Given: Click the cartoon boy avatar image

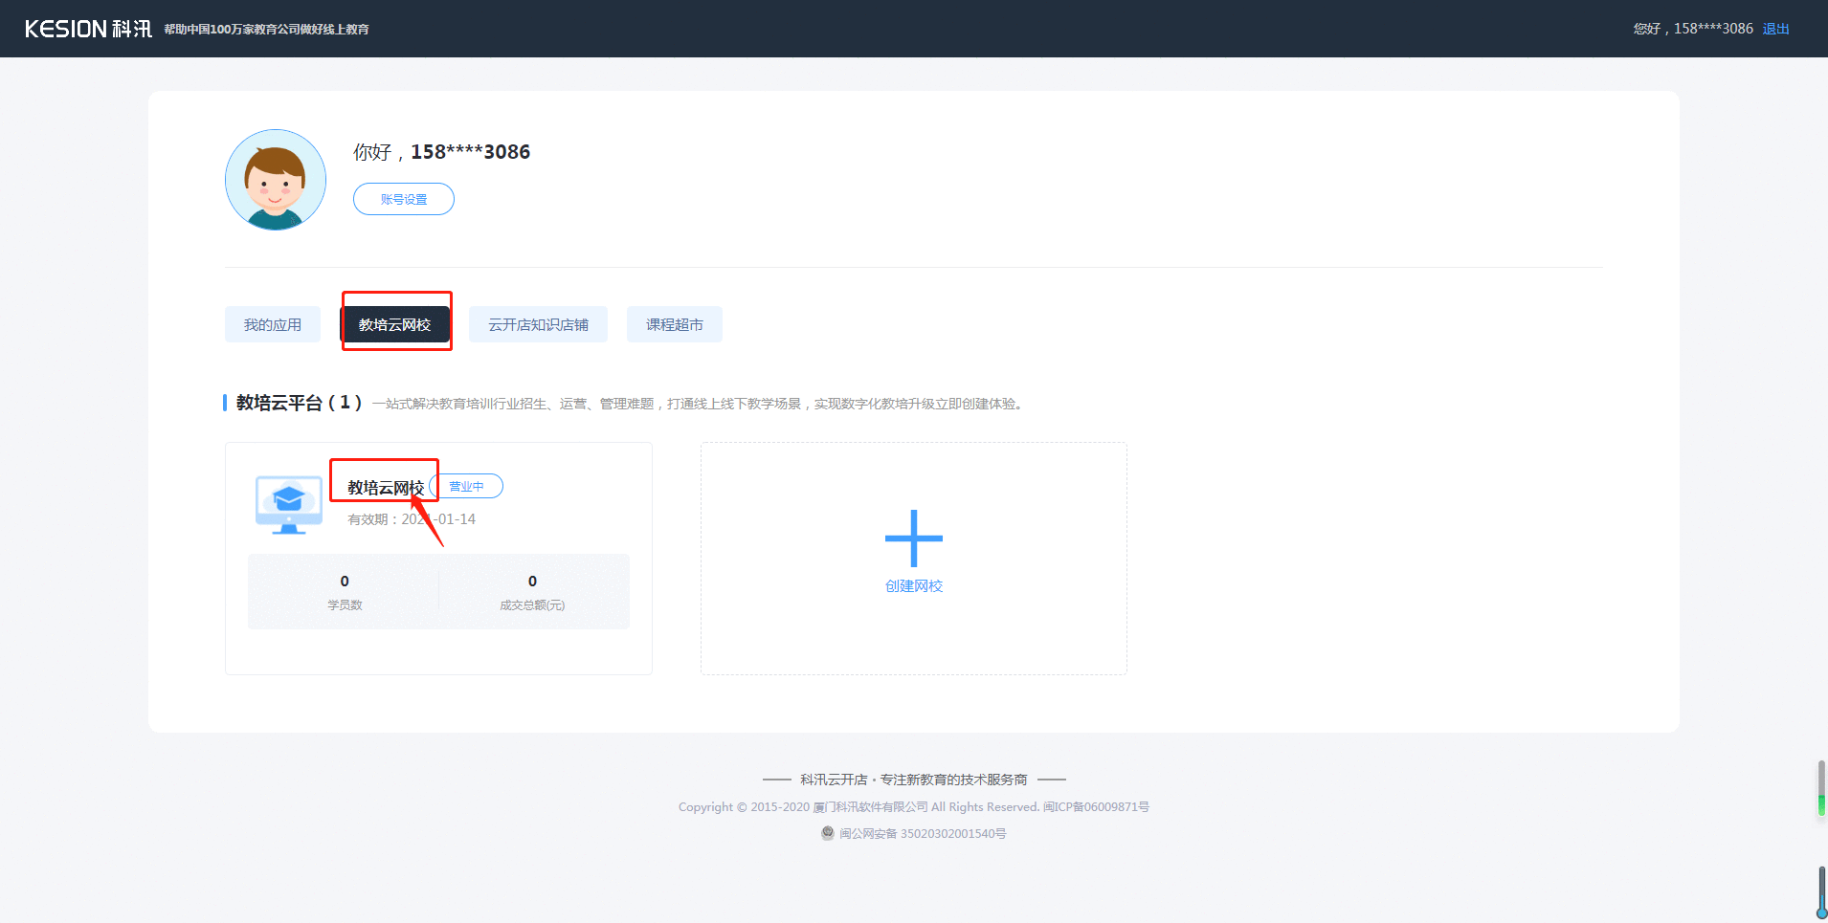Looking at the screenshot, I should (x=276, y=180).
